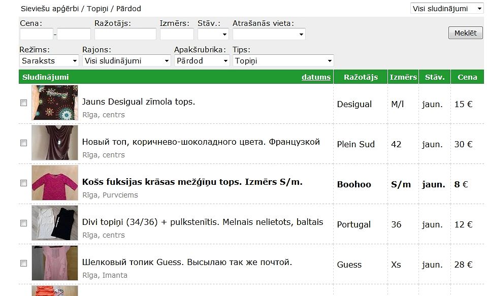Open the Apakšrubrika dropdown showing Pārdod

(x=202, y=60)
